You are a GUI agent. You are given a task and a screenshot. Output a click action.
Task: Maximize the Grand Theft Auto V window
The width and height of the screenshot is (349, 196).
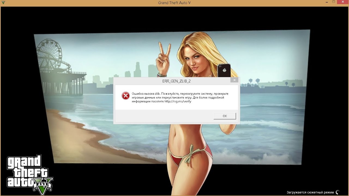[334, 2]
